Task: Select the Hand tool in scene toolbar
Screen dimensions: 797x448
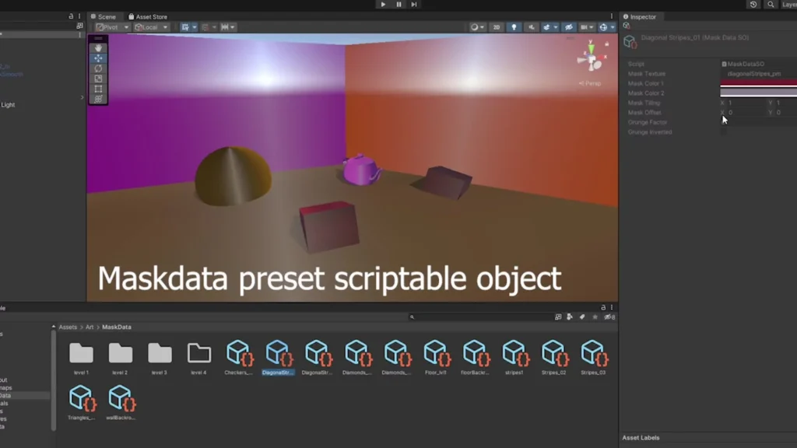Action: [98, 47]
